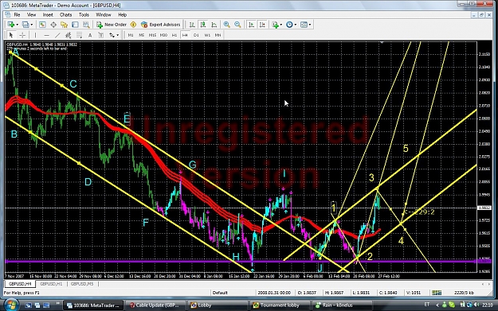This screenshot has width=498, height=311.
Task: Select the Text tool (A)
Action: tap(90, 35)
